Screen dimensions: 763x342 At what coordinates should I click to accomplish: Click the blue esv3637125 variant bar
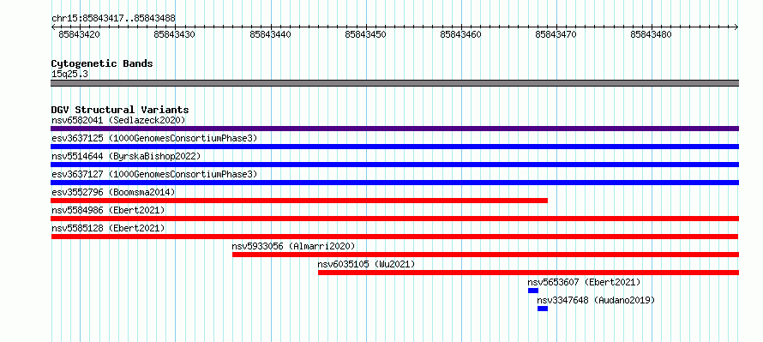click(x=394, y=147)
